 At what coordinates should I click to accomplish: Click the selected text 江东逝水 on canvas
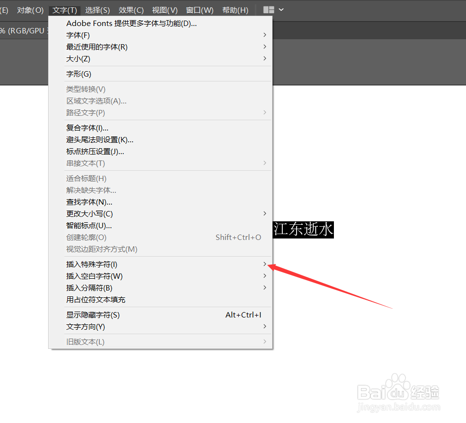tap(303, 230)
